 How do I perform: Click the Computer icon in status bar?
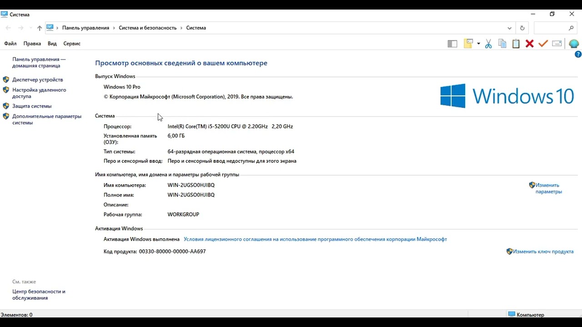(x=512, y=314)
